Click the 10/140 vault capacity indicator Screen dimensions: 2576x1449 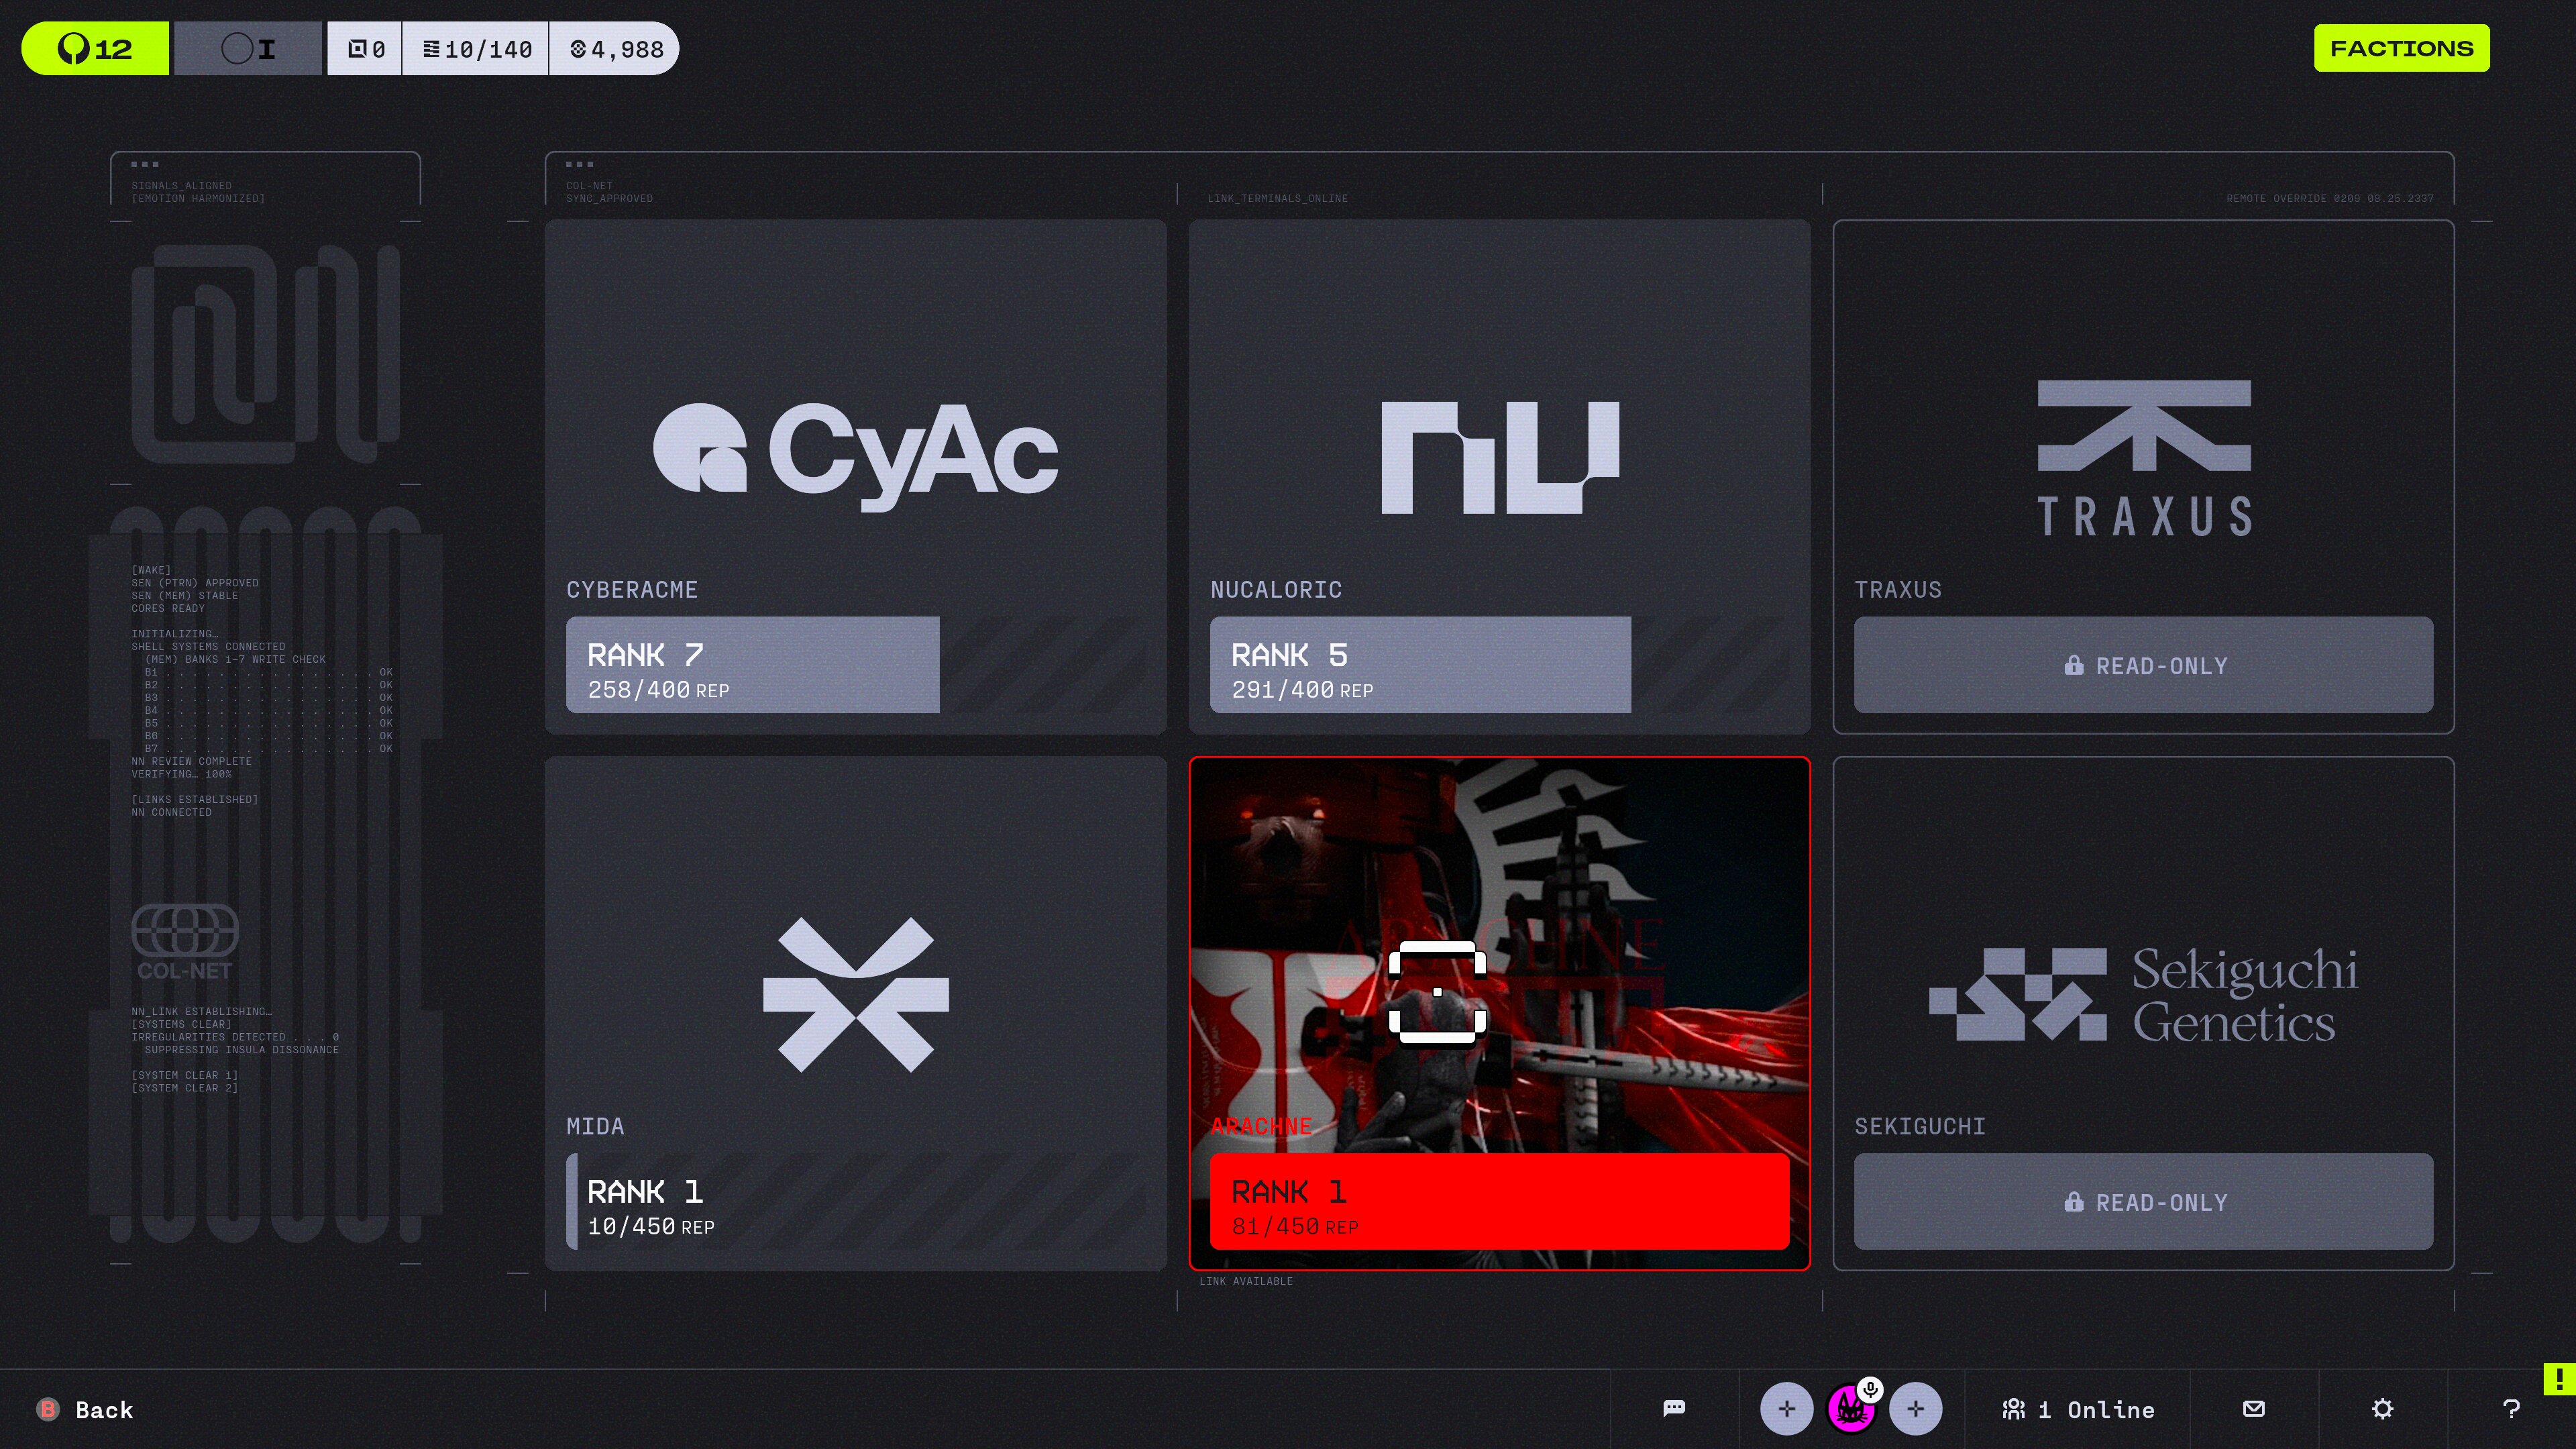coord(476,49)
